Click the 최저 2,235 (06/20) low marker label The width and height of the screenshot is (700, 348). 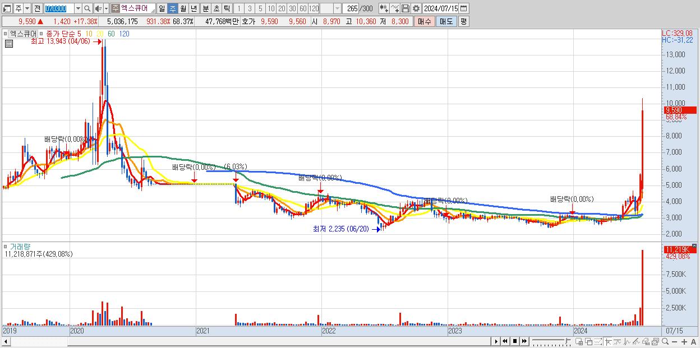coord(341,229)
